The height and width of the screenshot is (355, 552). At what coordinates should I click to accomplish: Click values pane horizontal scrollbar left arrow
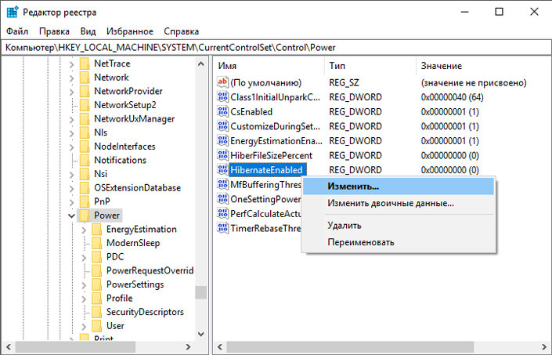(220, 347)
